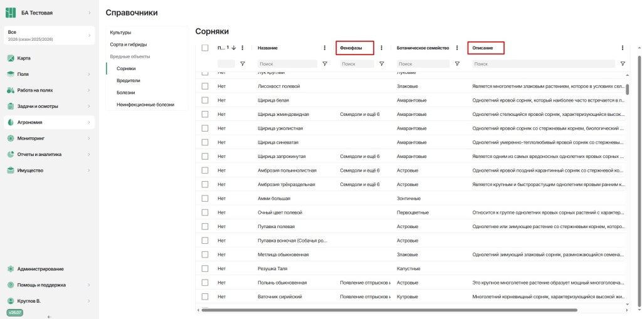Click the Агрономия leaf icon

11,122
